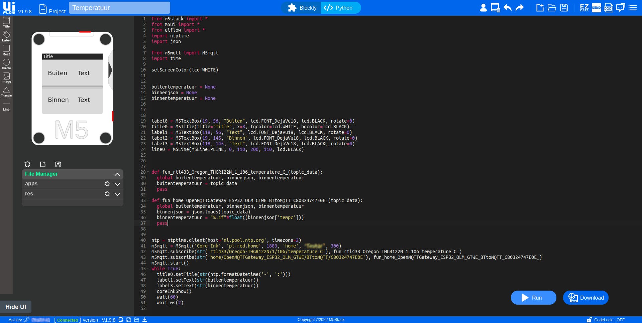This screenshot has width=642, height=323.
Task: Collapse code fold arrow at line 28
Action: pos(148,172)
